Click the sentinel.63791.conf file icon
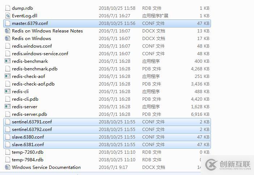The image size is (254, 175). 8,122
